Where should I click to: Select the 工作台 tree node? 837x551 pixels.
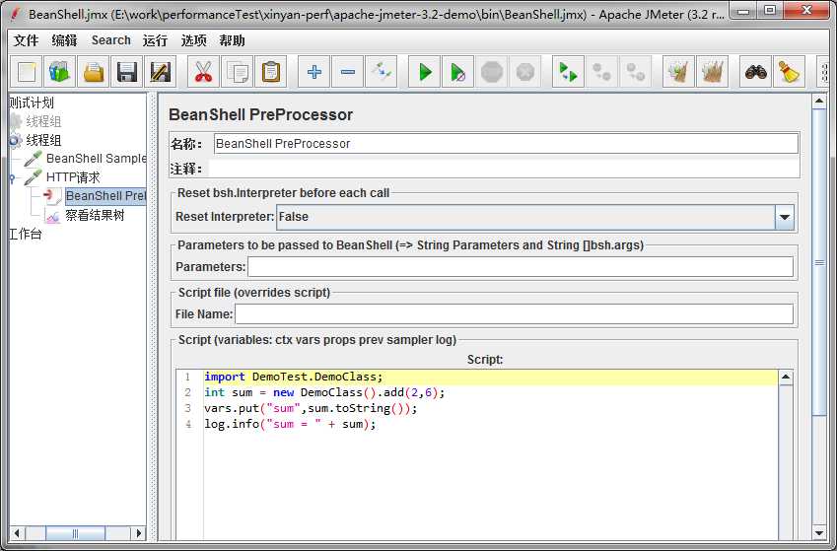tap(26, 234)
